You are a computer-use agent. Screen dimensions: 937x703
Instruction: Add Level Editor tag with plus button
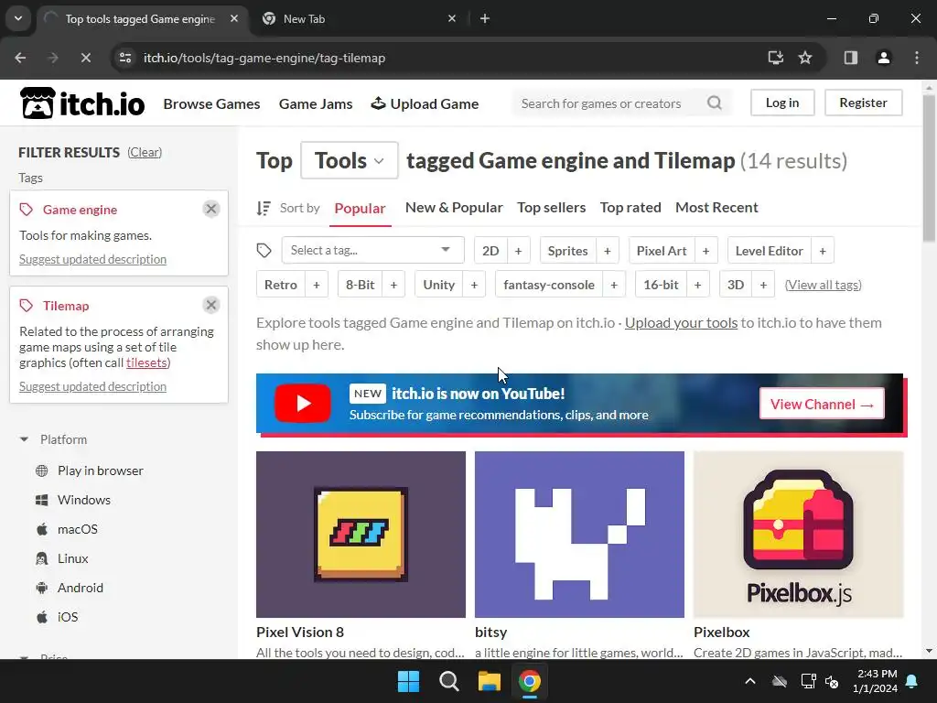point(823,251)
